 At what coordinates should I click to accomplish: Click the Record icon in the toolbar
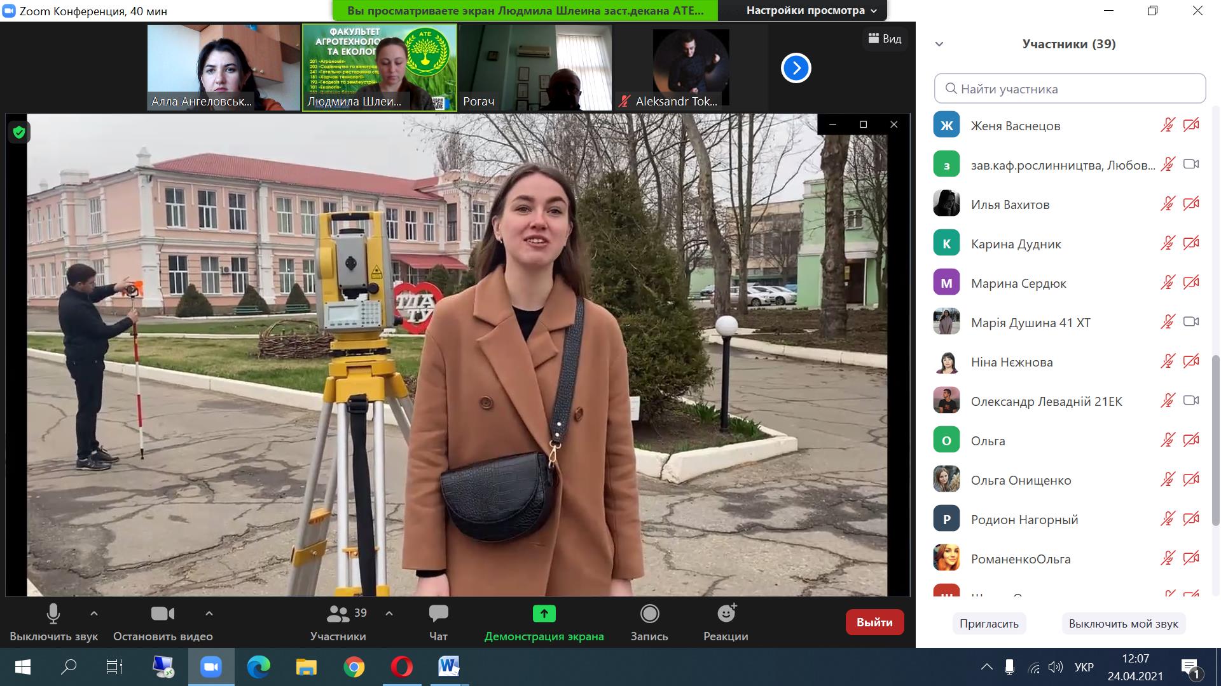pos(649,614)
